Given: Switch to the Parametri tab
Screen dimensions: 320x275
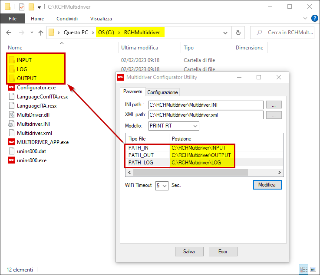Looking at the screenshot, I should pos(133,92).
